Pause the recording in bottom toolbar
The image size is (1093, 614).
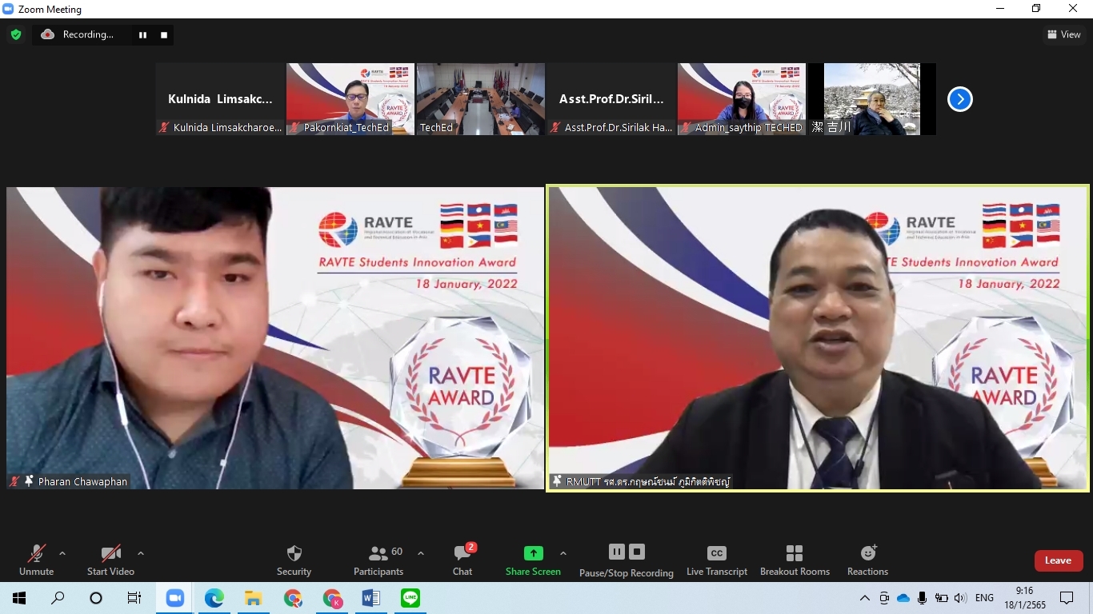616,552
